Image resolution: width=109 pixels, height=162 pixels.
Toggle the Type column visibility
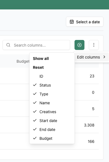click(x=52, y=94)
